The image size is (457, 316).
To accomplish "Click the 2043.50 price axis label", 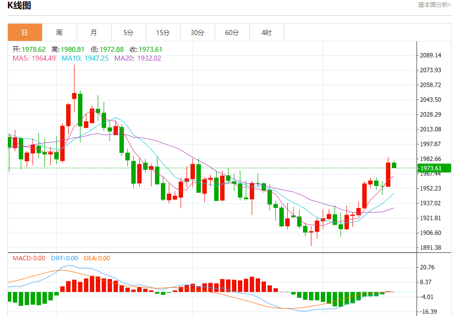I will click(430, 100).
